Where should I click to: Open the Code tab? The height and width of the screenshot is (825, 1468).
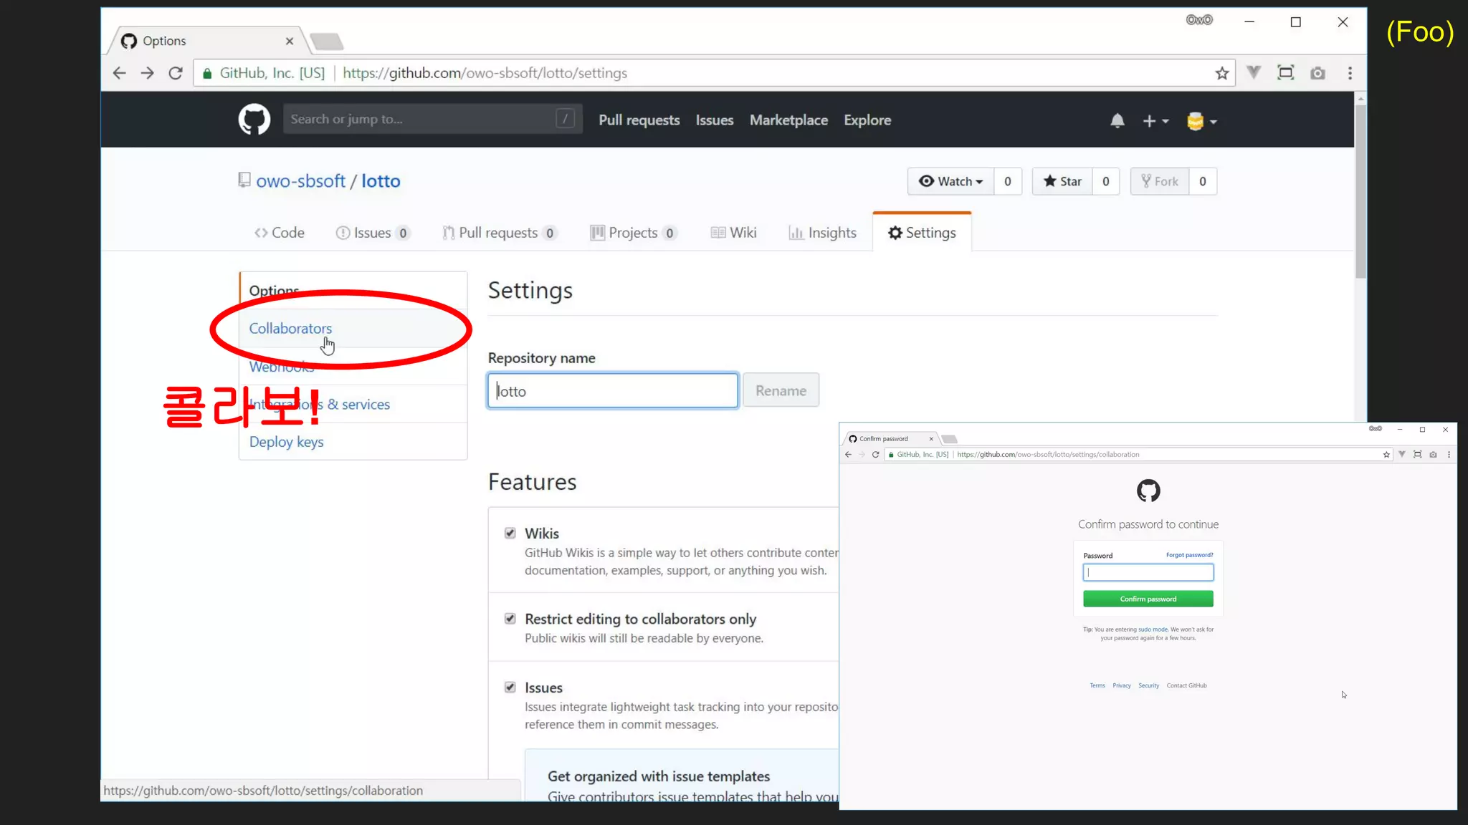tap(280, 233)
